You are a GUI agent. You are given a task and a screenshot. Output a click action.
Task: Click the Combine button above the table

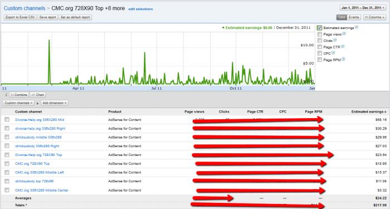pyautogui.click(x=19, y=95)
